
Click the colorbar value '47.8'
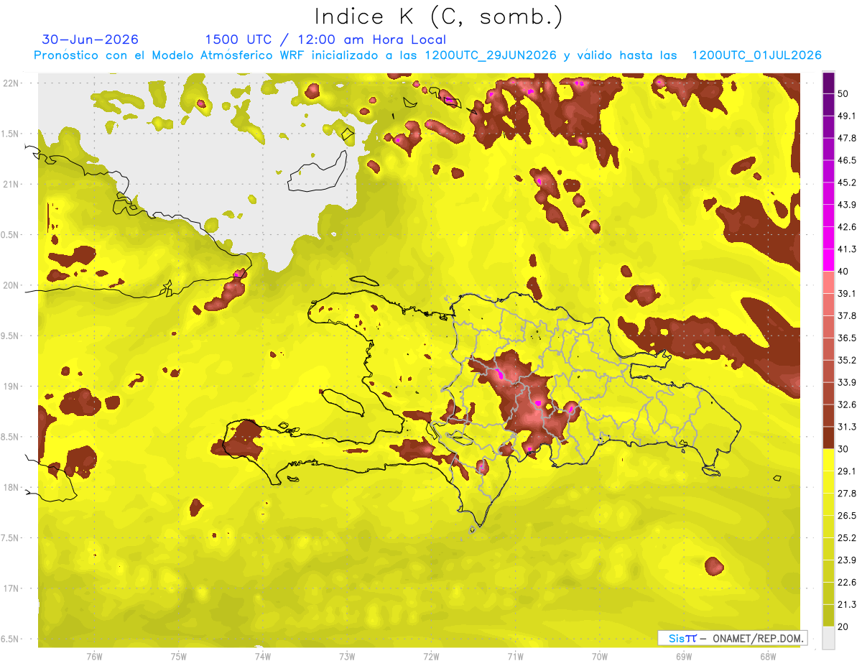[x=847, y=138]
